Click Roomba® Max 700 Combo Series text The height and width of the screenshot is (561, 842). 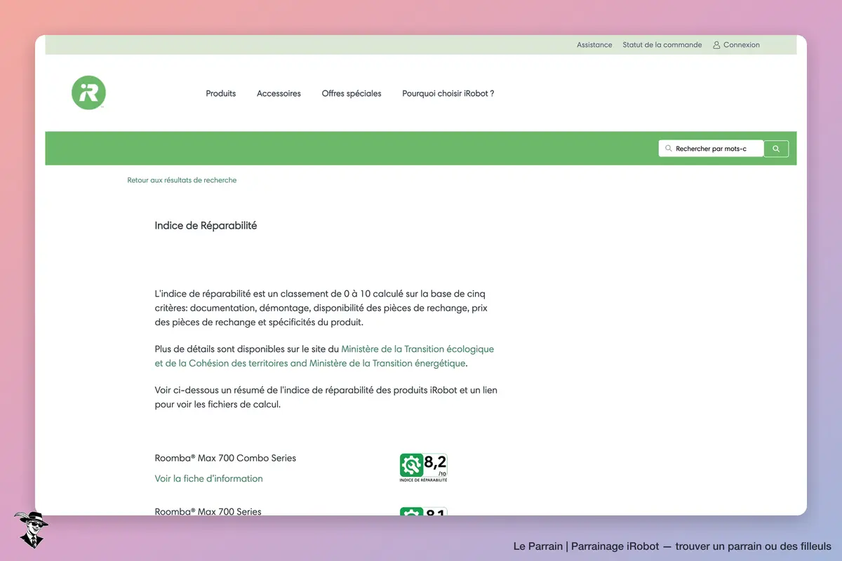point(225,458)
